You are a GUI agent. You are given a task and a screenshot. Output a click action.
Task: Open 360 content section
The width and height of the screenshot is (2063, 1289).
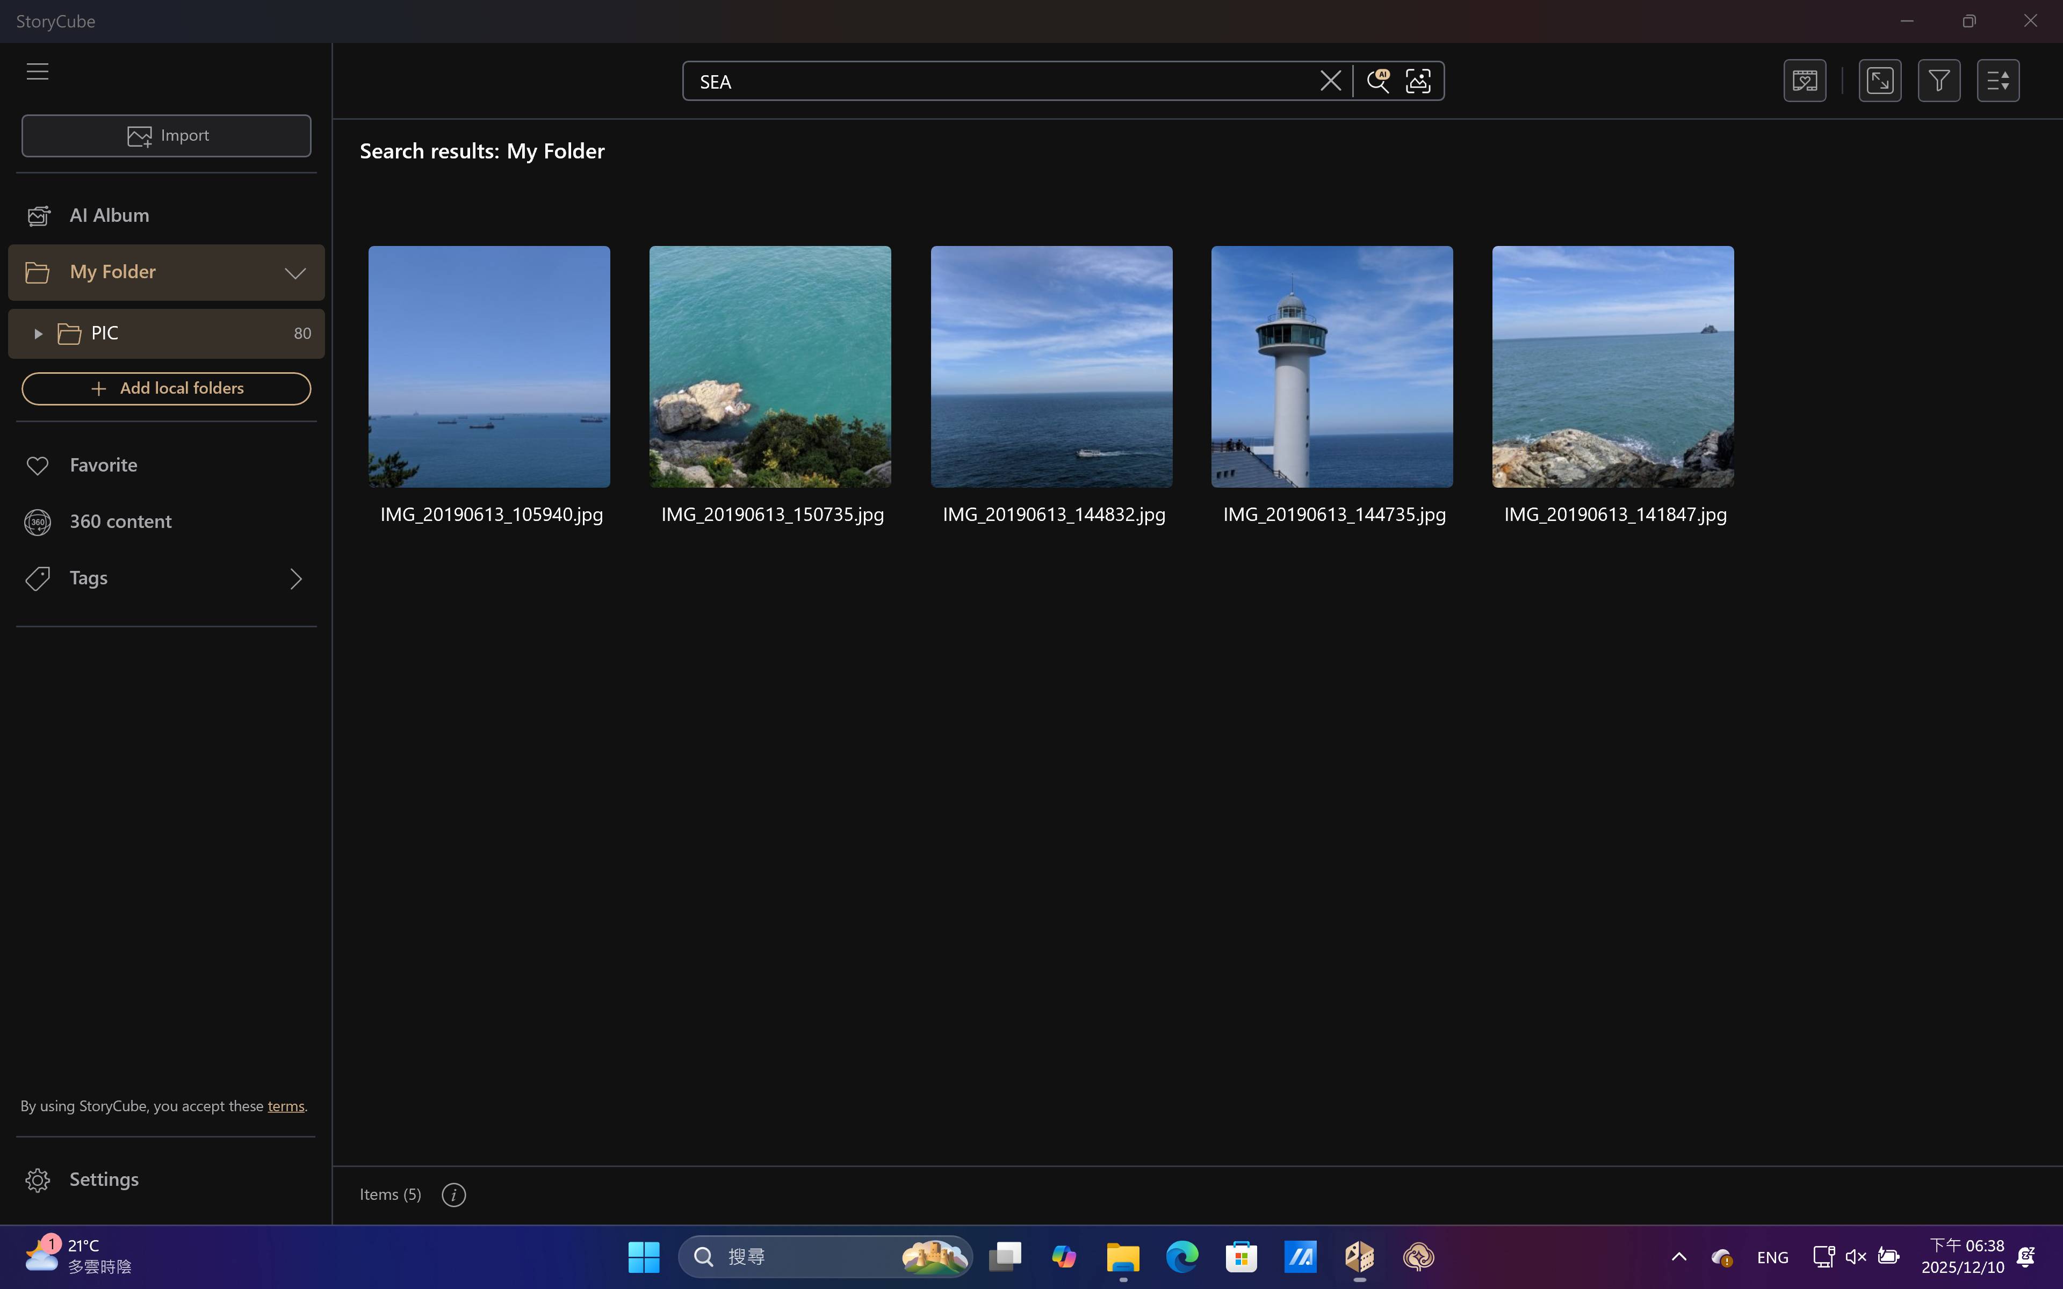pyautogui.click(x=120, y=522)
